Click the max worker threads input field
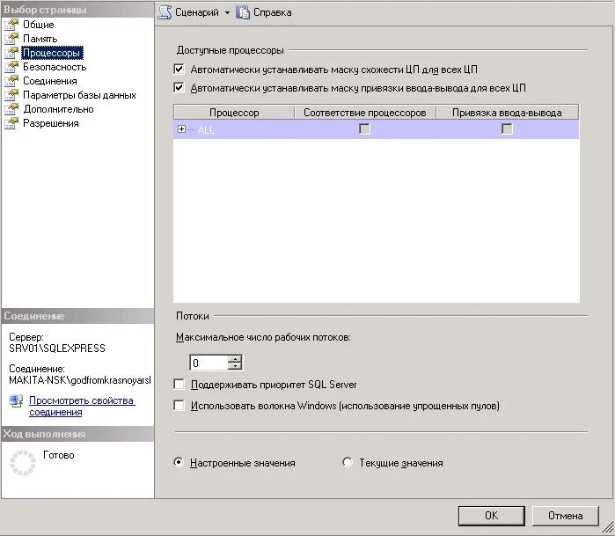 tap(209, 363)
